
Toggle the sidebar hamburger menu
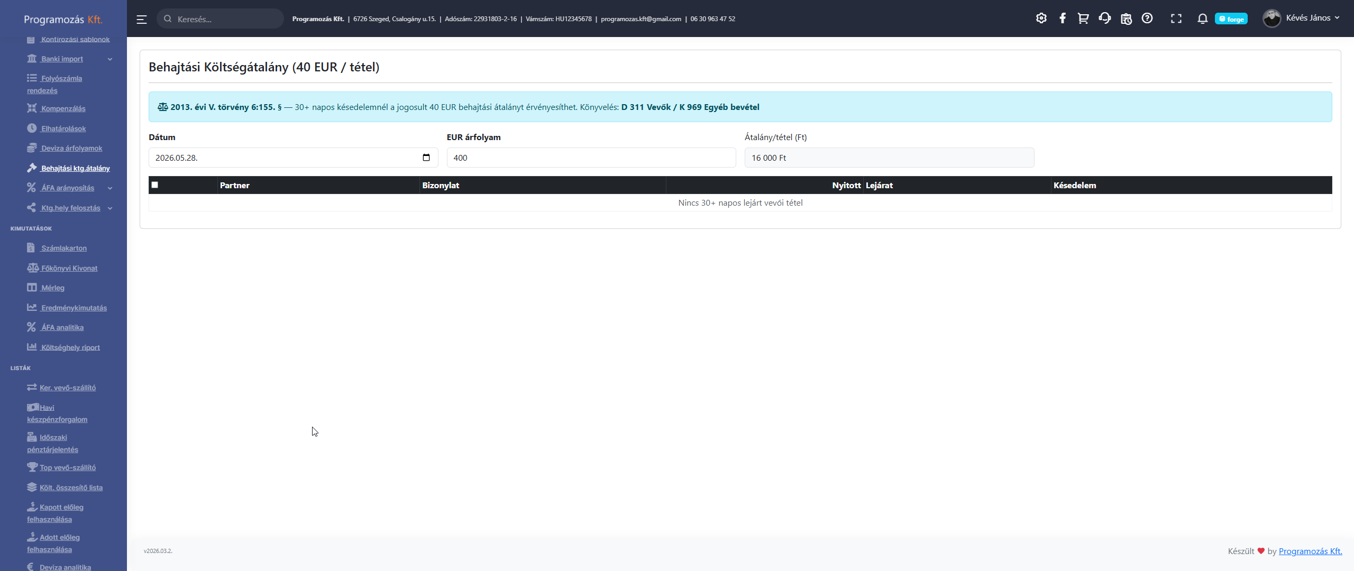[x=141, y=20]
